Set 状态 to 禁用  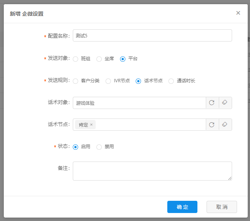point(99,147)
